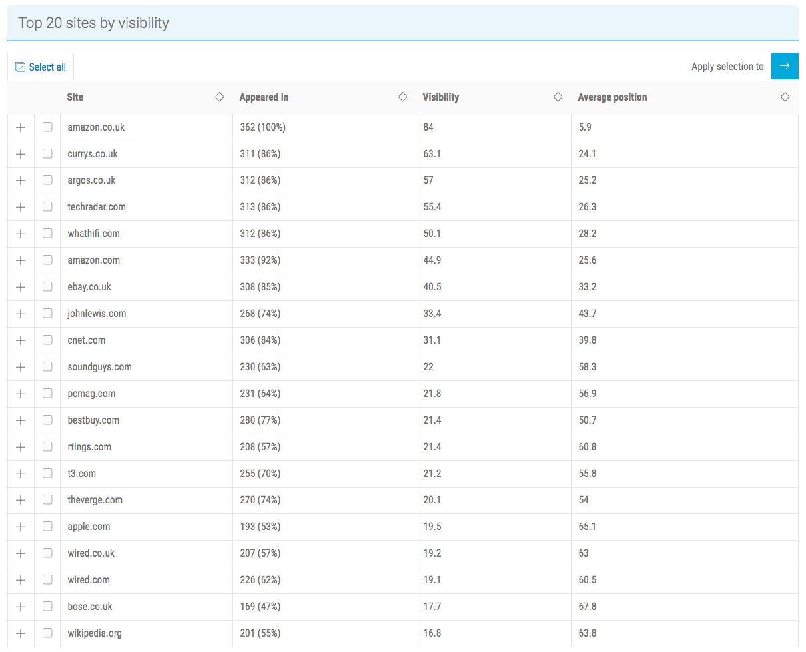Select the theverge.com checkbox
Image resolution: width=806 pixels, height=652 pixels.
click(x=47, y=499)
